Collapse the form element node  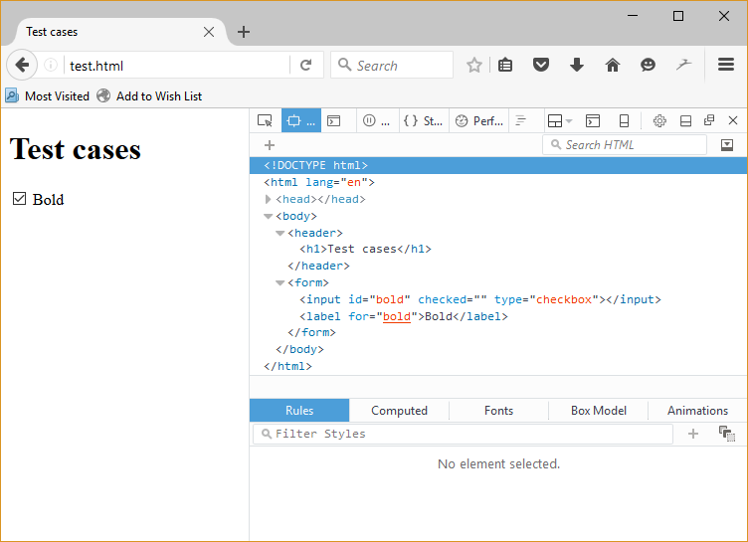point(280,283)
